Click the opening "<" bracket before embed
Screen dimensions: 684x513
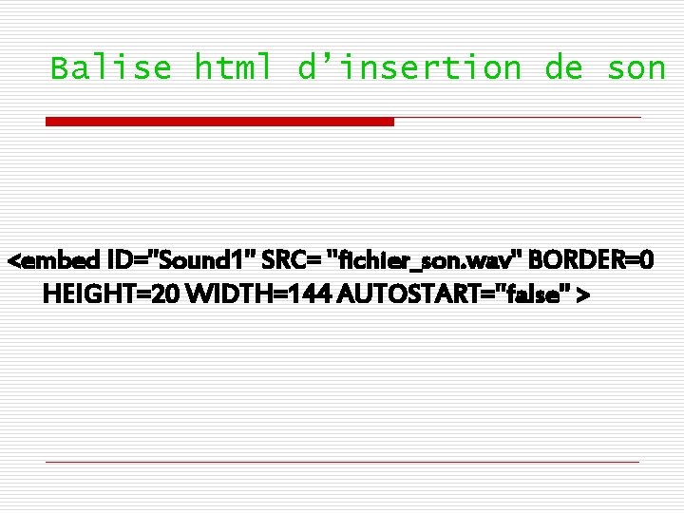click(x=14, y=261)
